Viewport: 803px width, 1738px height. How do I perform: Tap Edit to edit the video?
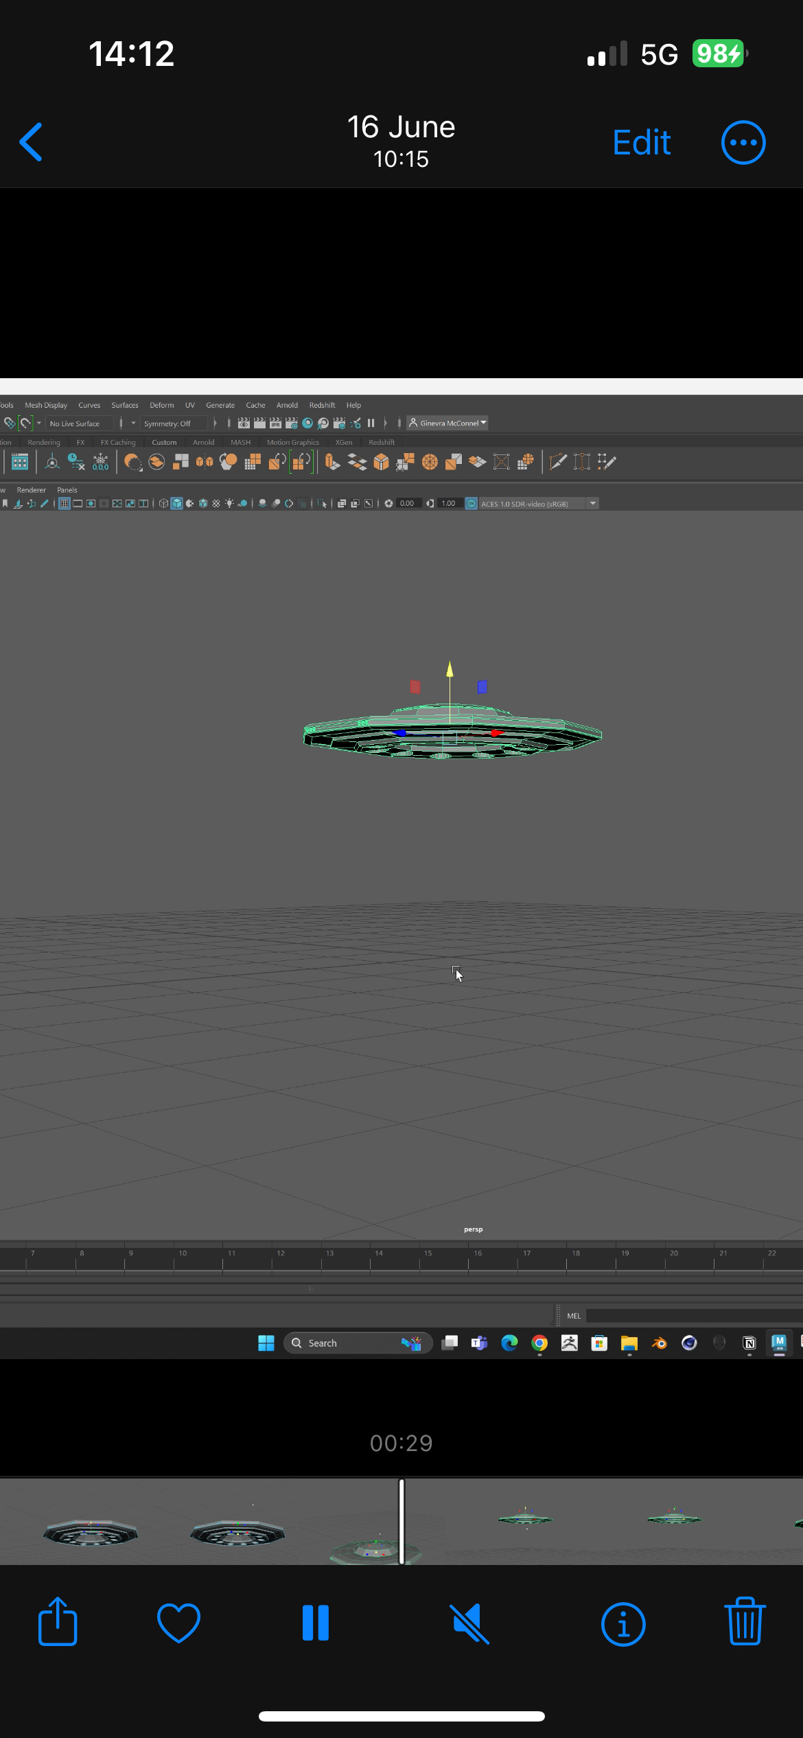(x=641, y=143)
